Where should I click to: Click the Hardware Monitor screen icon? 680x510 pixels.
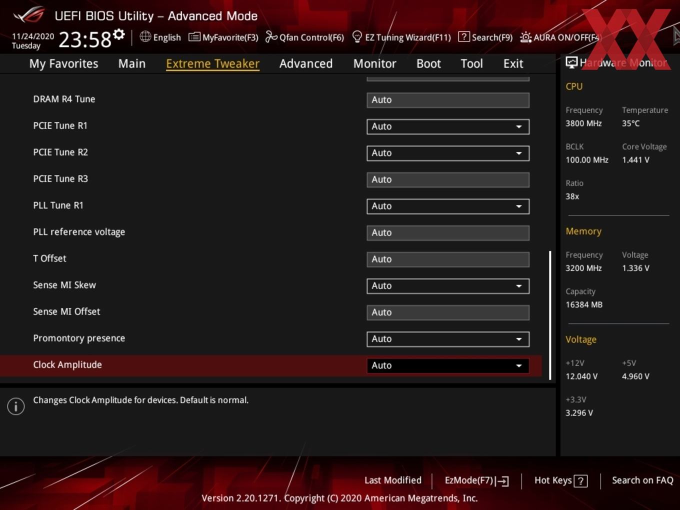tap(571, 62)
